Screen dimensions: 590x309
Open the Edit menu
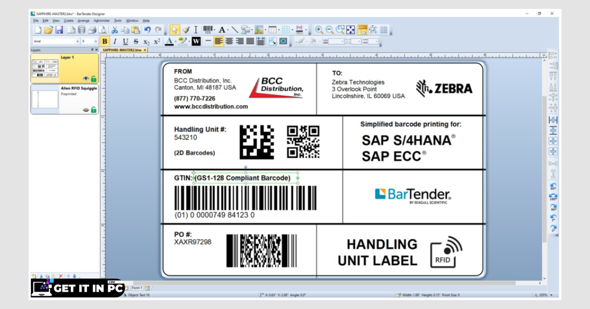pos(45,21)
